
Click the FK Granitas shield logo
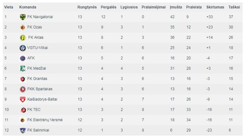pyautogui.click(x=23, y=79)
